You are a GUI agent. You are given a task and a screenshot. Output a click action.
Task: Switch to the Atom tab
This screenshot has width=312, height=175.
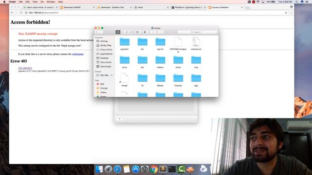tap(151, 7)
